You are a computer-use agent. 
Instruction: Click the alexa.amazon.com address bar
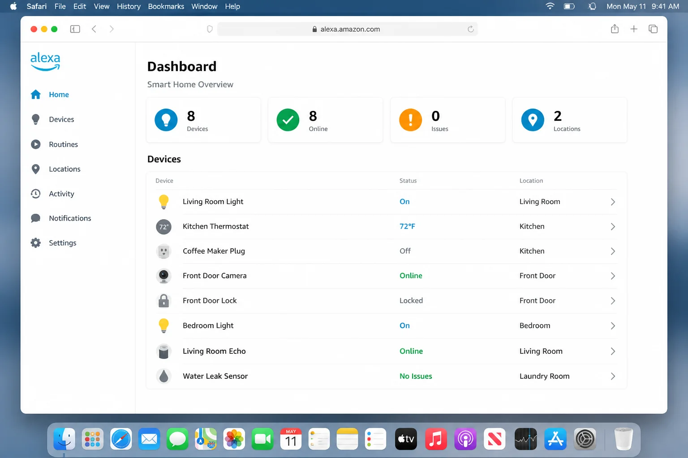click(348, 29)
